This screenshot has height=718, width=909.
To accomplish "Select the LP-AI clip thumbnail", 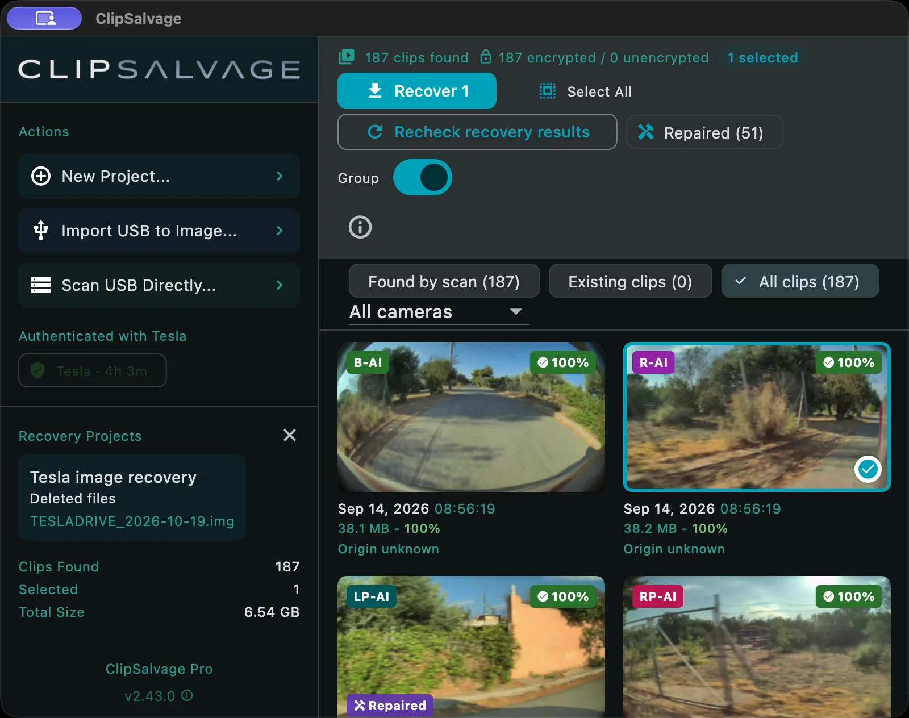I will click(471, 646).
